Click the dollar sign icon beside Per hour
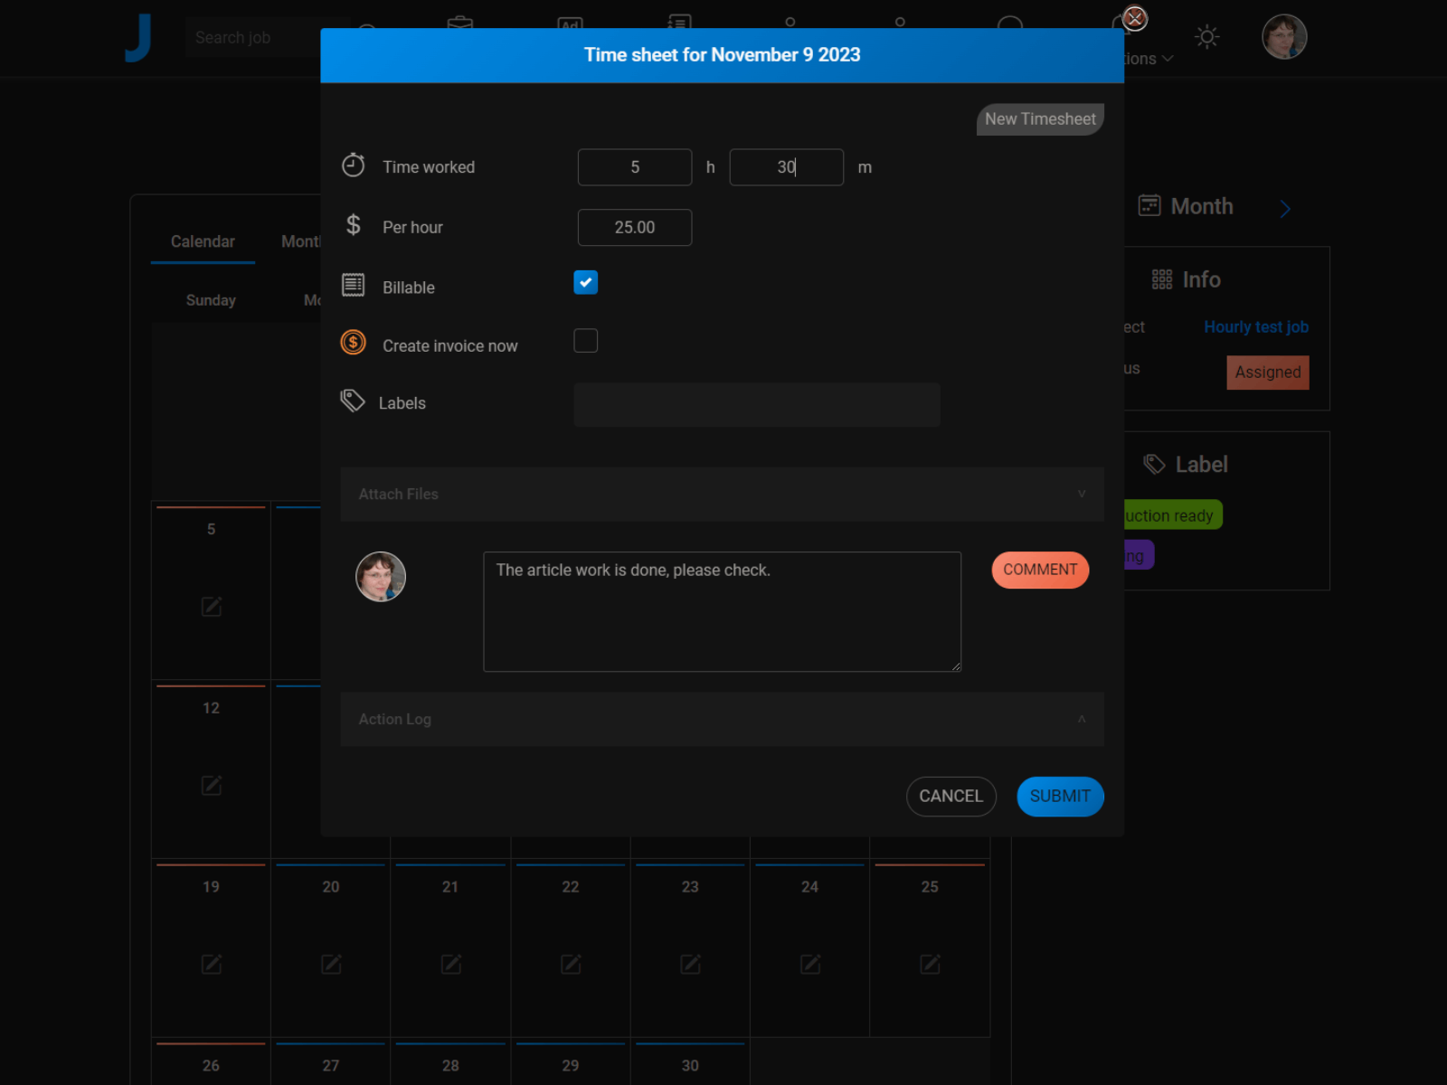The image size is (1447, 1085). (x=354, y=224)
